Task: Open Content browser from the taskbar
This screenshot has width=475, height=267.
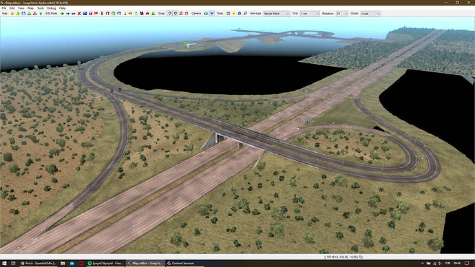Action: click(x=180, y=263)
